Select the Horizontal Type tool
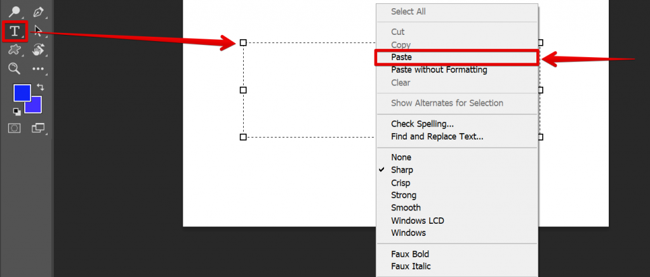This screenshot has height=277, width=650. point(14,30)
